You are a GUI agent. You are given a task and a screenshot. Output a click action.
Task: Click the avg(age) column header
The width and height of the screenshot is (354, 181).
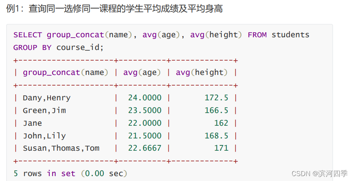142,73
